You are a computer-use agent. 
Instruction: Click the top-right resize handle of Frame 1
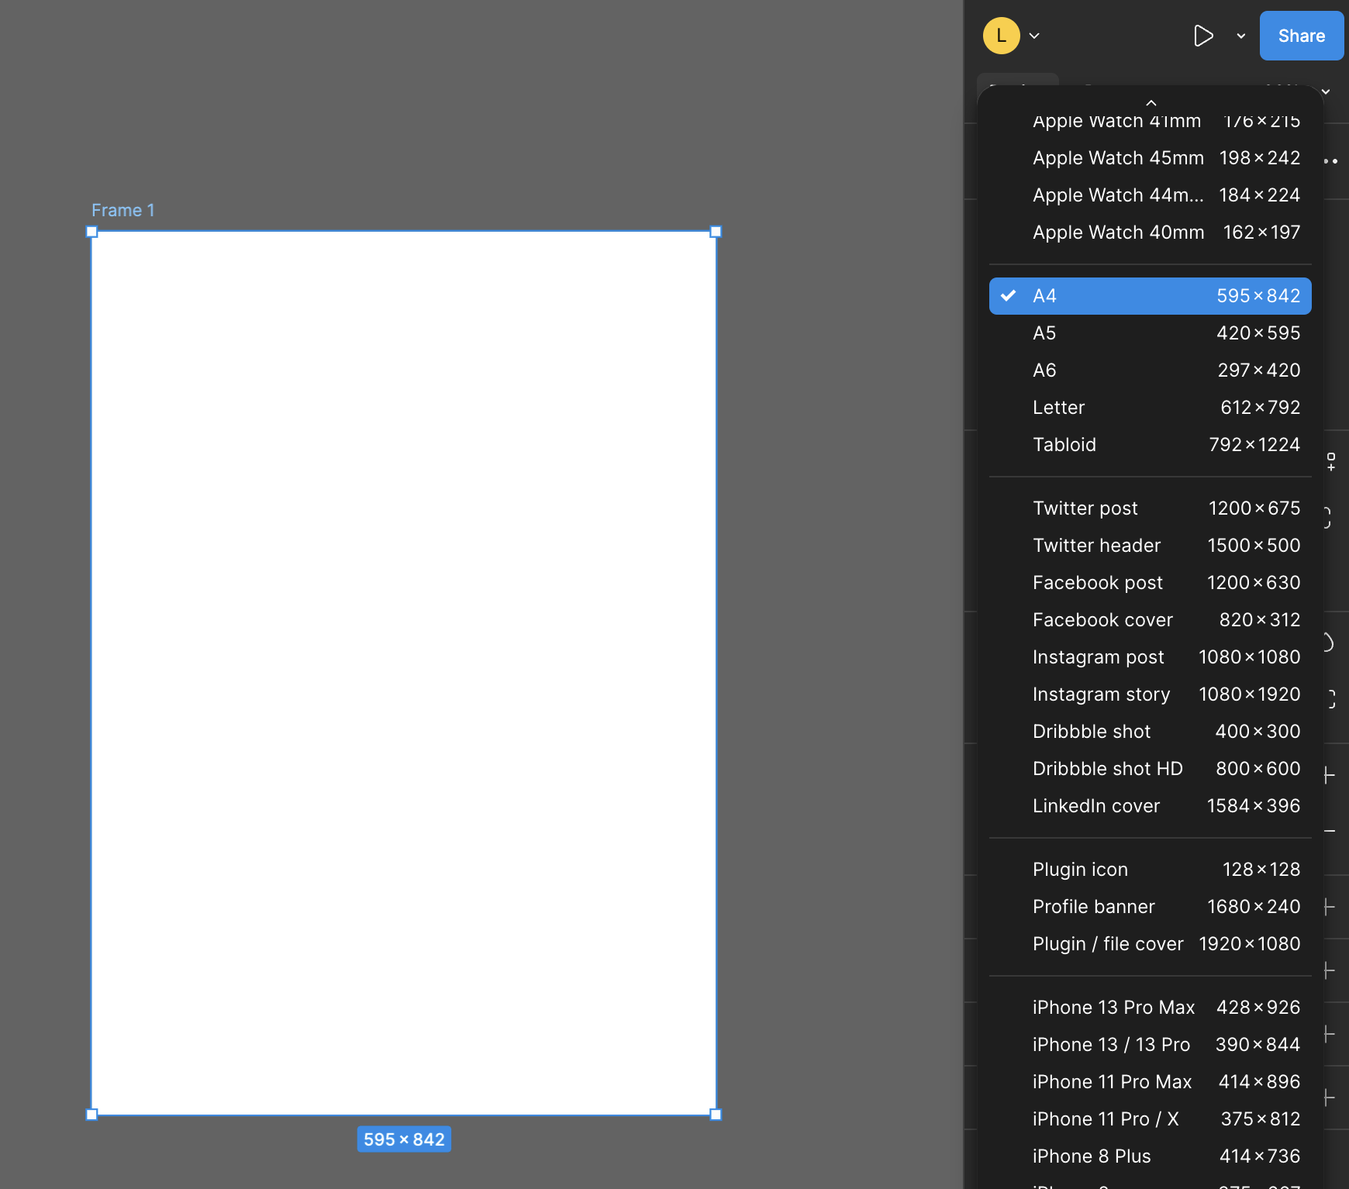tap(716, 232)
